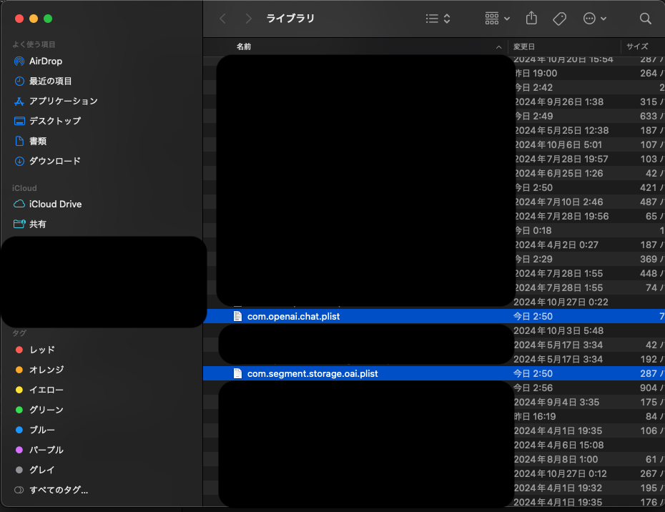Click 2024年10月27日 0:12 date cell
665x512 pixels.
(x=561, y=474)
